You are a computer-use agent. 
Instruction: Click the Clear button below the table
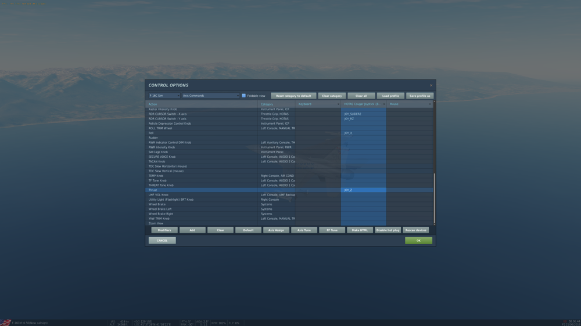220,230
